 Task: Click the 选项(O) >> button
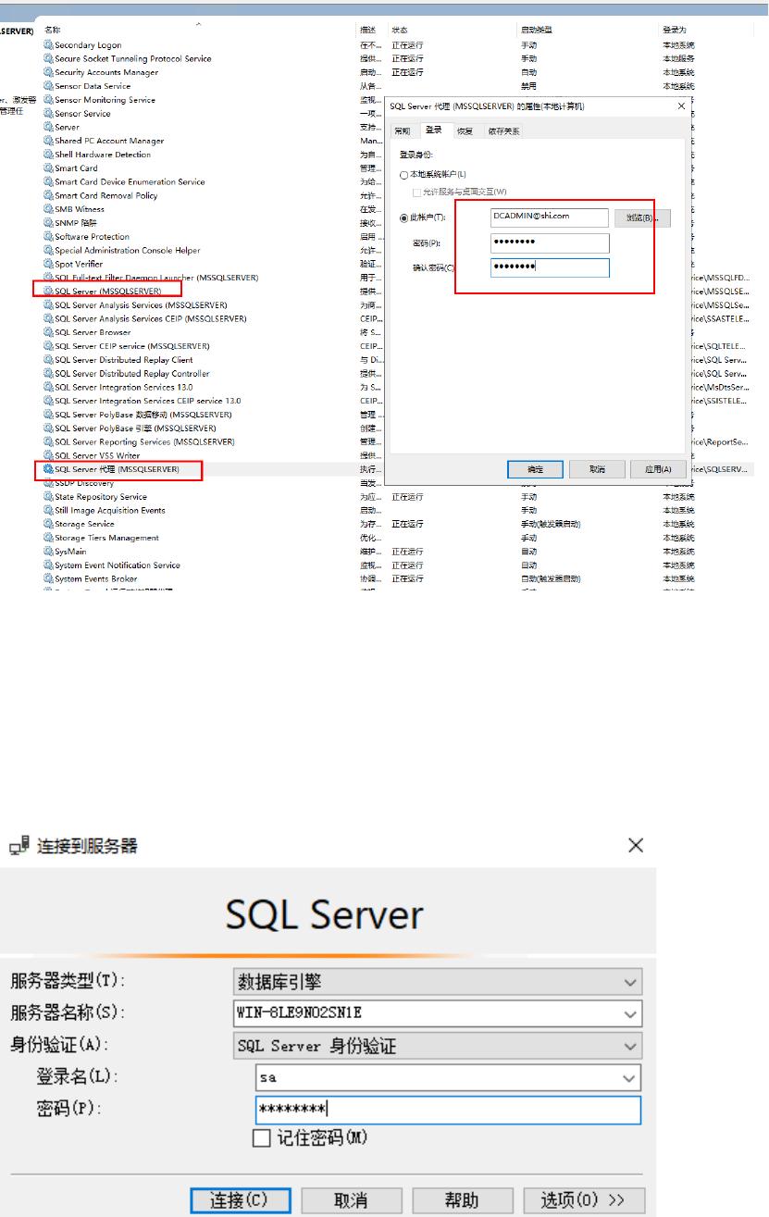pos(584,1200)
